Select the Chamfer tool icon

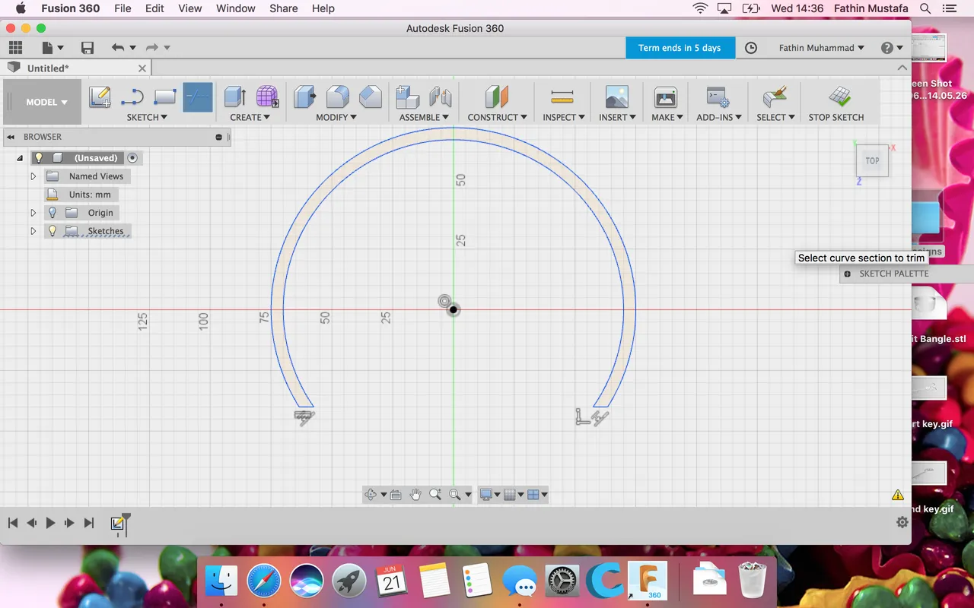click(371, 97)
